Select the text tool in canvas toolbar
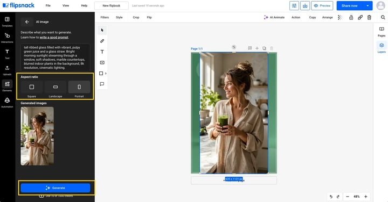388x202 pixels. click(x=102, y=52)
